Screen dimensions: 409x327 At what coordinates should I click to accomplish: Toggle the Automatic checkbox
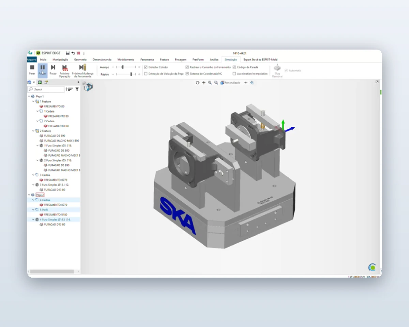pos(286,70)
